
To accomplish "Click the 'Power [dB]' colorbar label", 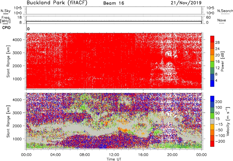I will (223, 61).
